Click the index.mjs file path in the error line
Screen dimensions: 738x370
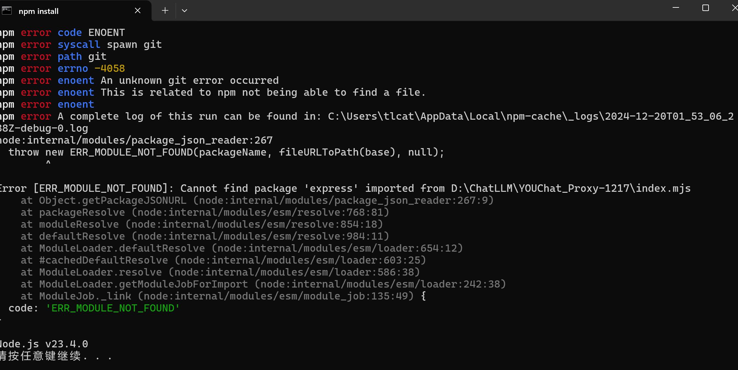[571, 189]
